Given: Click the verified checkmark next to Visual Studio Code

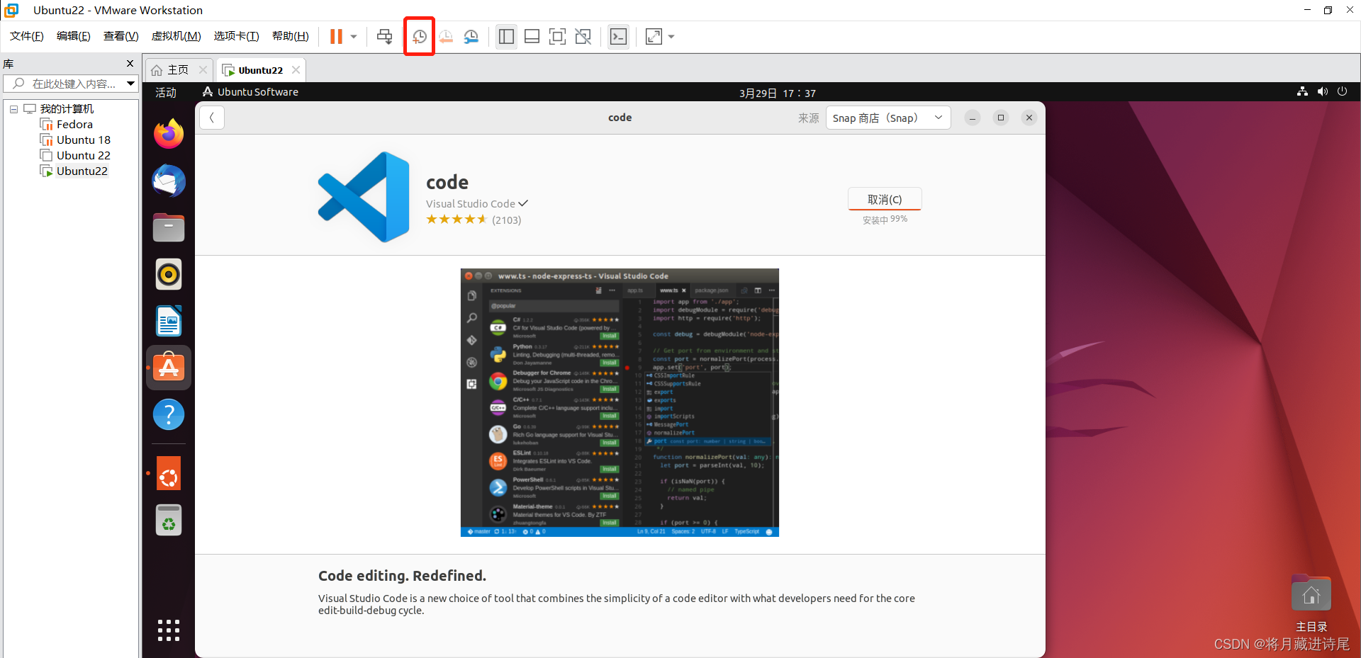Looking at the screenshot, I should coord(523,203).
